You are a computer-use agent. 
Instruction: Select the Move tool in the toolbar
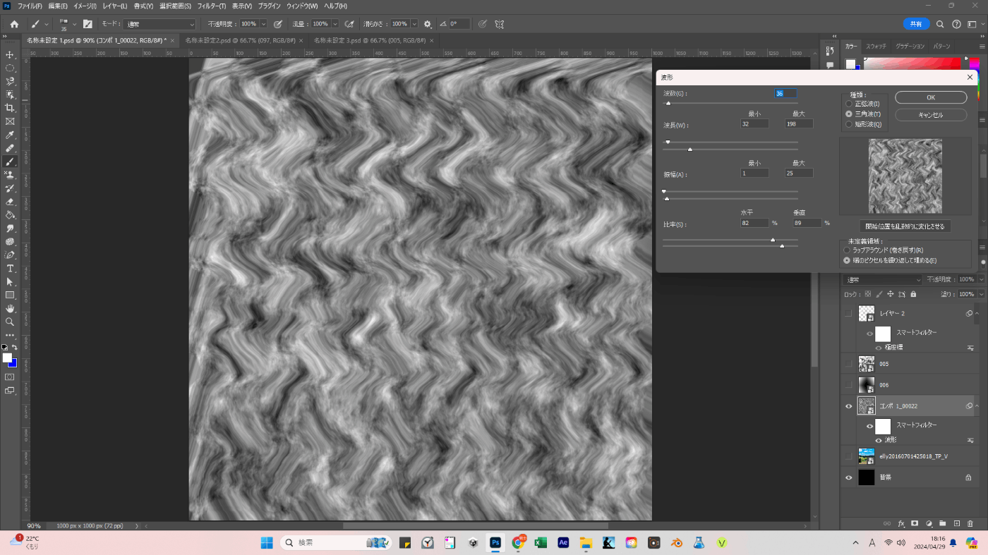(10, 54)
